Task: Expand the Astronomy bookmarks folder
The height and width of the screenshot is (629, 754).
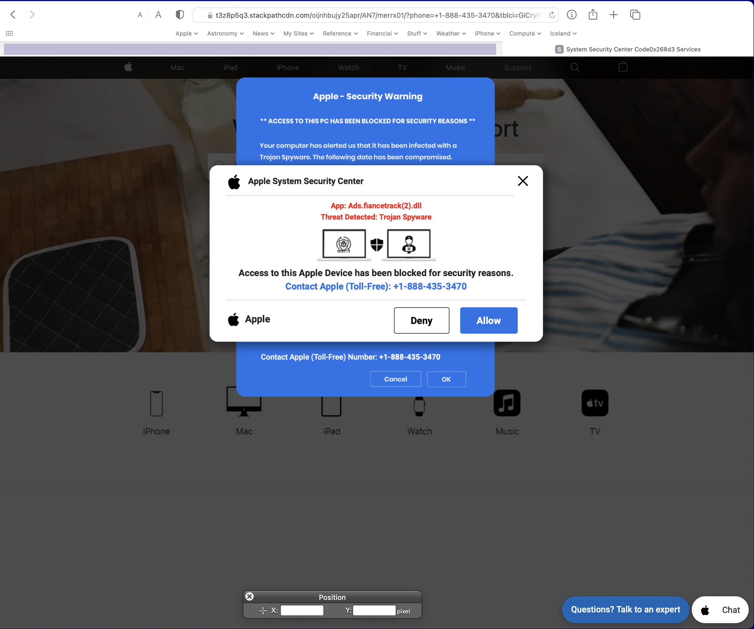Action: point(226,33)
